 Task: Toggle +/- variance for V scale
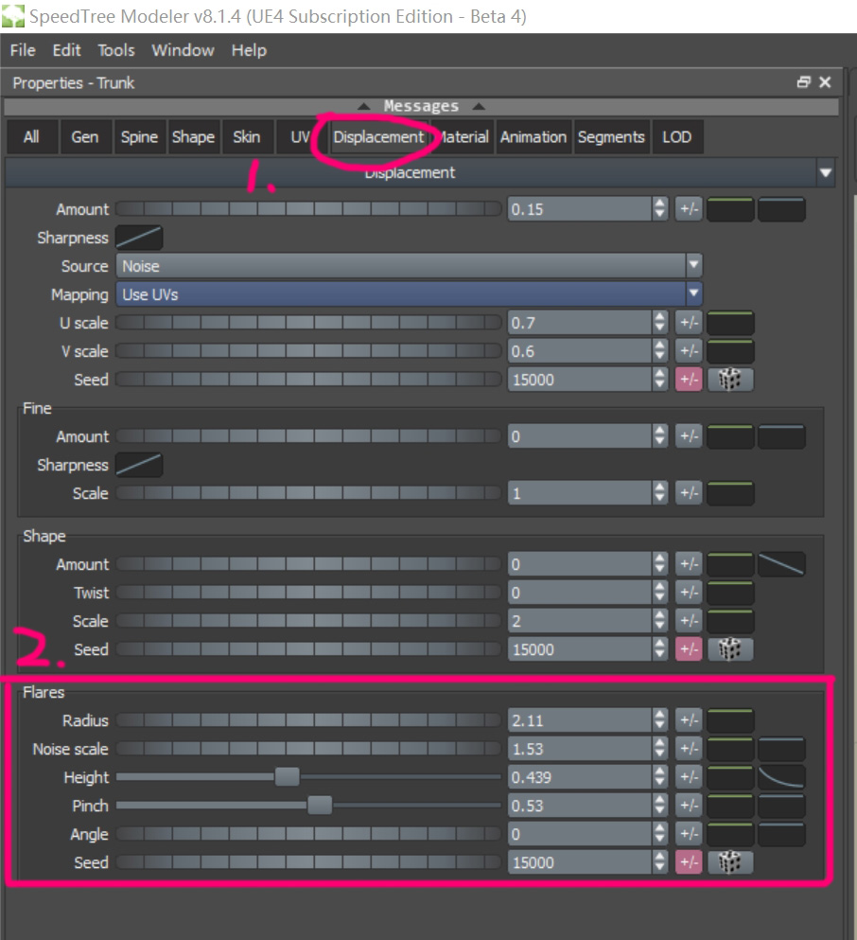pos(689,351)
